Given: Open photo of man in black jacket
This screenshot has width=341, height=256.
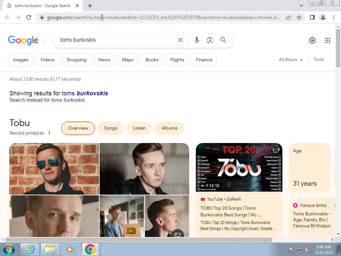Looking at the screenshot, I should 144,169.
